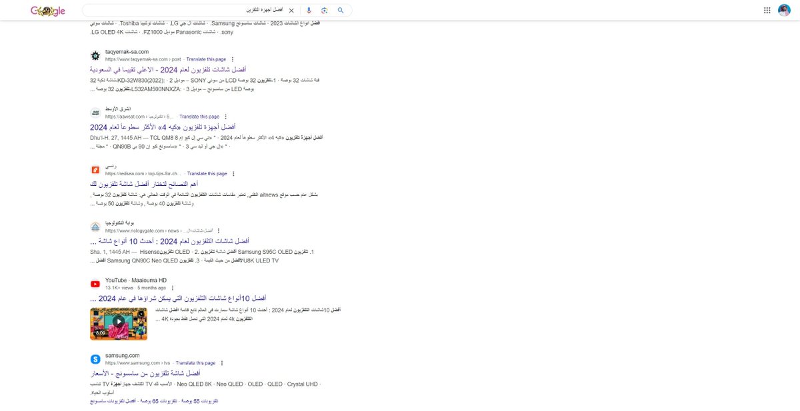Viewport: 800px width, 411px height.
Task: Click the 'https://www.taqyemak-sa.com › post' URL
Action: click(x=143, y=59)
